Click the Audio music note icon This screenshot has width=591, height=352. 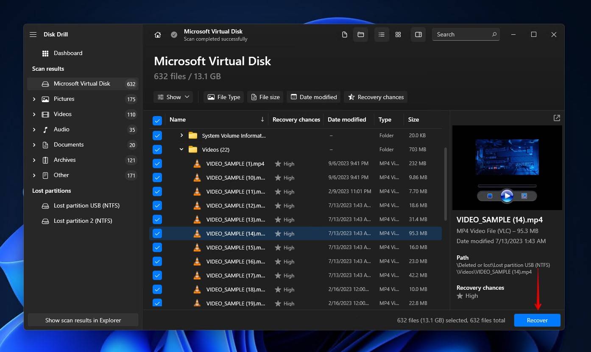(x=45, y=130)
